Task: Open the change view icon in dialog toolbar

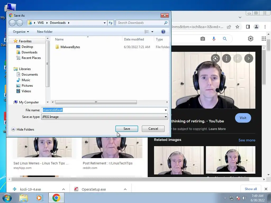Action: (x=147, y=32)
